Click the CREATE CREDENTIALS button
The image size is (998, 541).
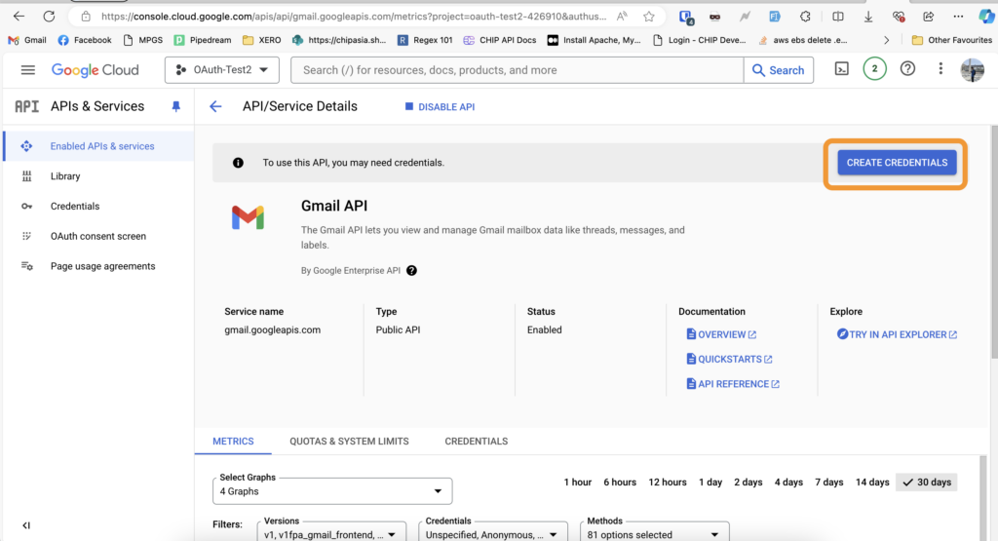[x=897, y=163]
